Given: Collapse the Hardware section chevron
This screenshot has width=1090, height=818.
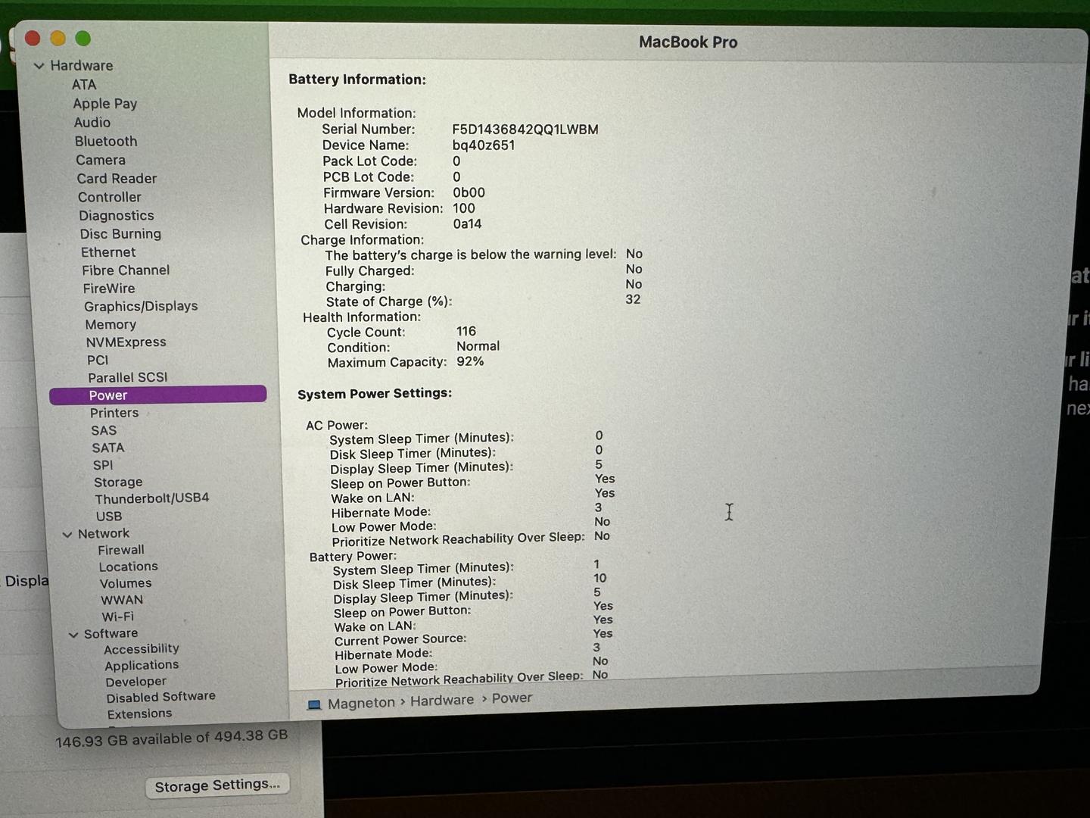Looking at the screenshot, I should click(39, 66).
